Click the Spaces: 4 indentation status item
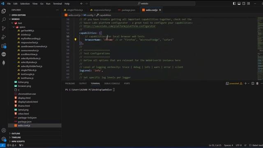 (x=228, y=145)
